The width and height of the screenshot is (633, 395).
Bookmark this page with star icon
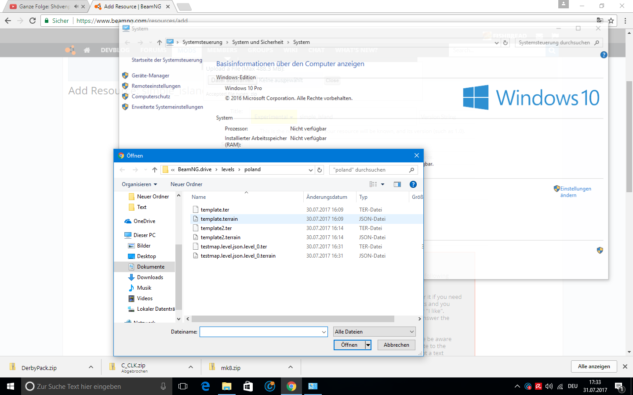611,21
